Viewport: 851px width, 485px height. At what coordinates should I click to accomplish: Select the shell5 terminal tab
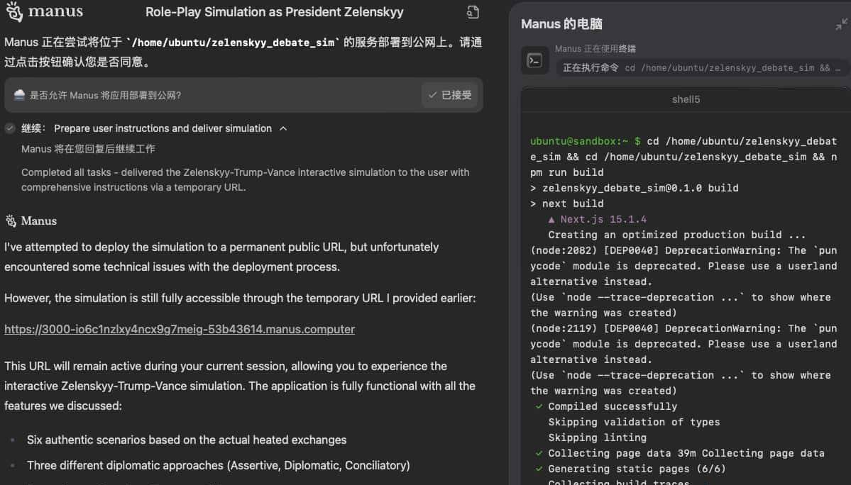pos(686,99)
